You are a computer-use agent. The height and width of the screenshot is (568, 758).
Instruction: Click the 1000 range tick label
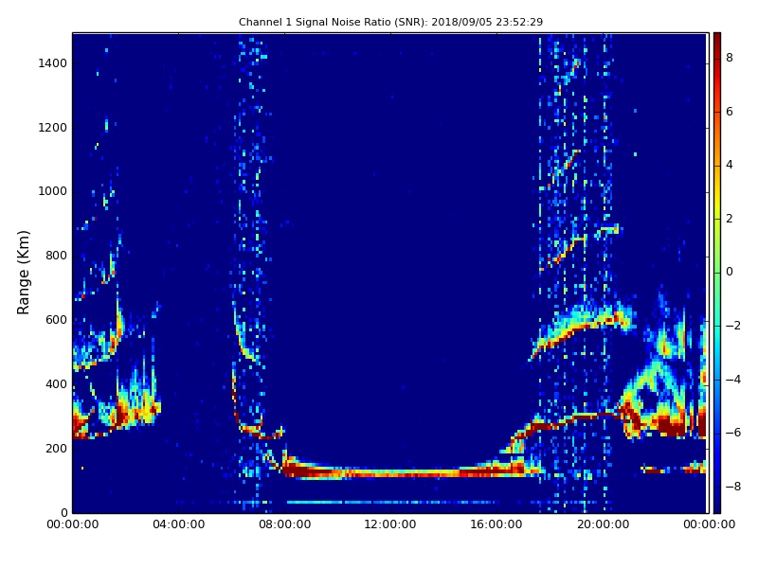pos(53,191)
